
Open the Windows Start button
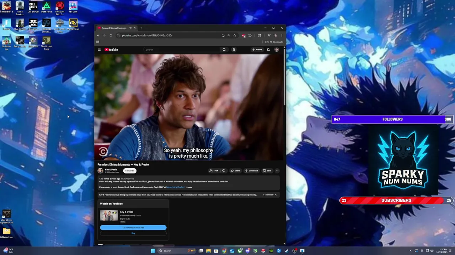[153, 251]
